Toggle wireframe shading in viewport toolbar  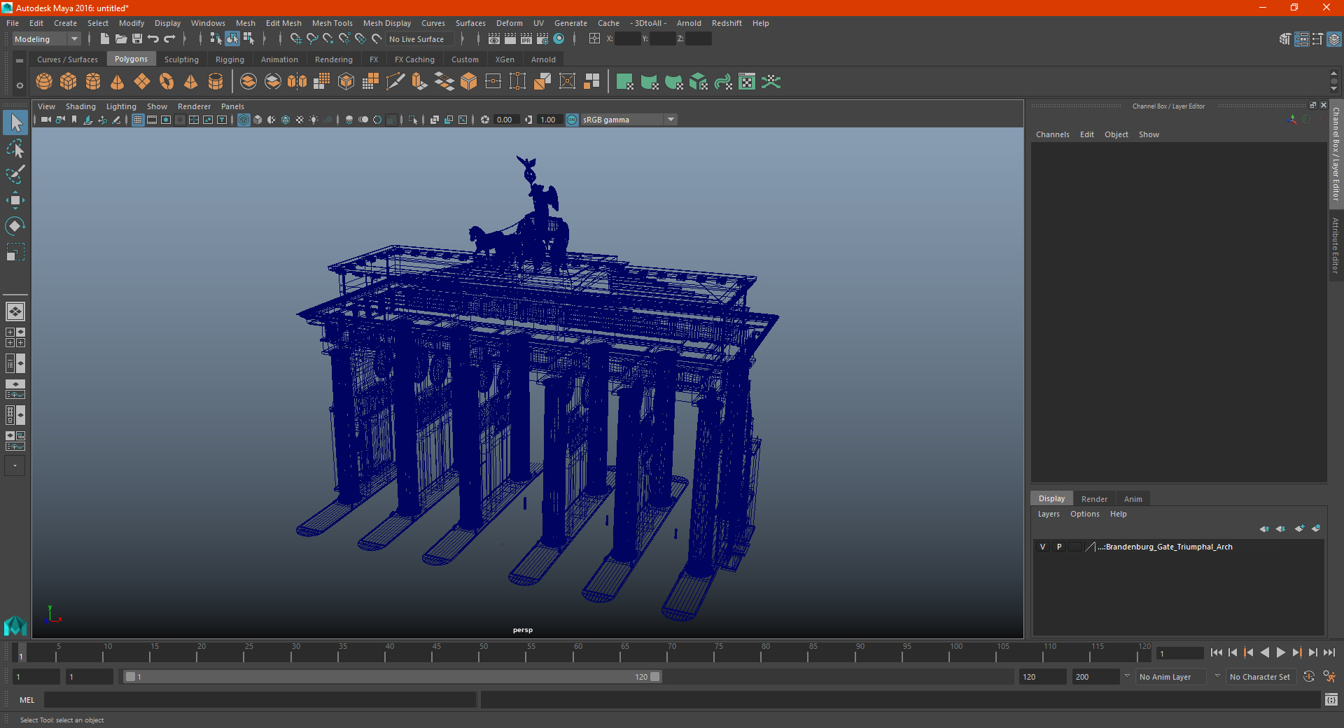pyautogui.click(x=244, y=120)
